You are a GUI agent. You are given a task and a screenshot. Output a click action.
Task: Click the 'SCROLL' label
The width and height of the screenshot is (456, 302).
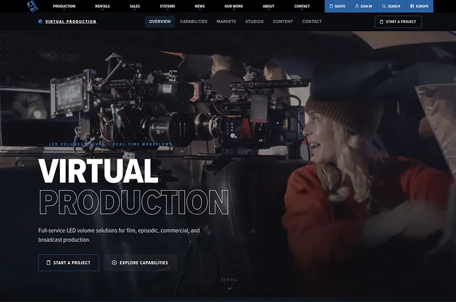click(x=230, y=280)
